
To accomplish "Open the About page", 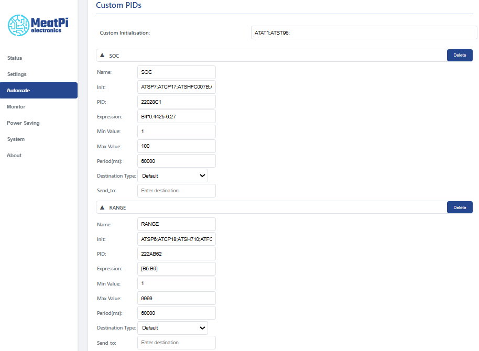I will (14, 156).
